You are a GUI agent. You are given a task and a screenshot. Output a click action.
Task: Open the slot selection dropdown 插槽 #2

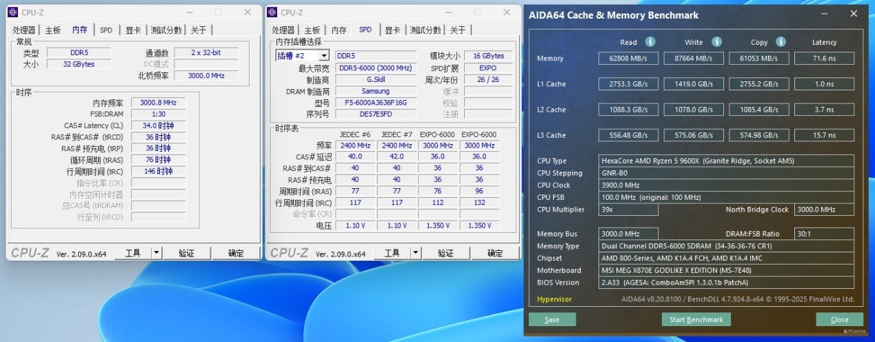click(x=303, y=55)
